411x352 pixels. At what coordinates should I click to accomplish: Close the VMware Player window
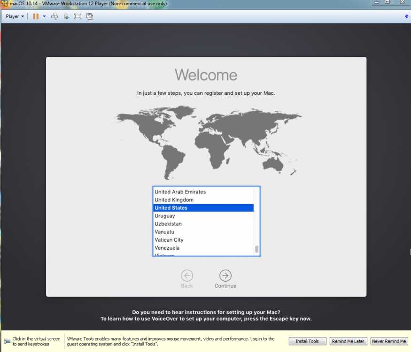[402, 2]
